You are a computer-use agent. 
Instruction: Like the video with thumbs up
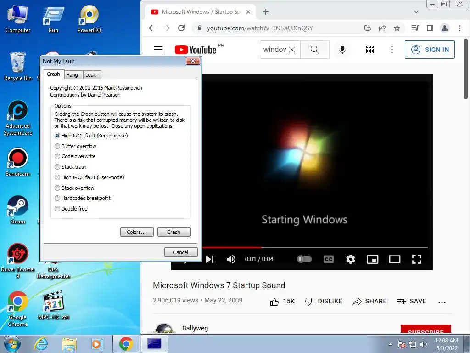point(282,302)
